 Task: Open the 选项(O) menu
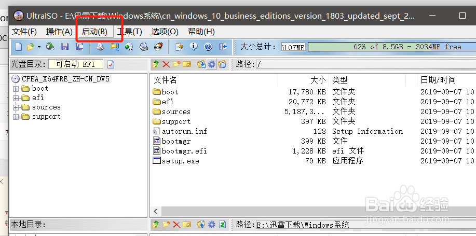pos(165,32)
